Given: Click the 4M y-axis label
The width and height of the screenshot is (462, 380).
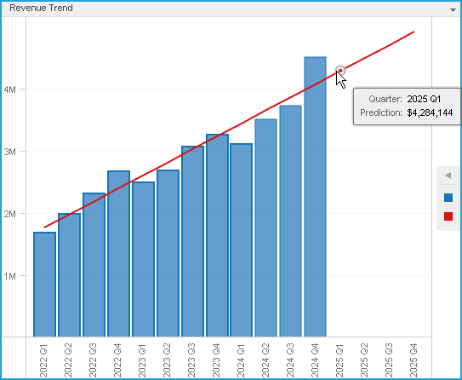Looking at the screenshot, I should [9, 89].
